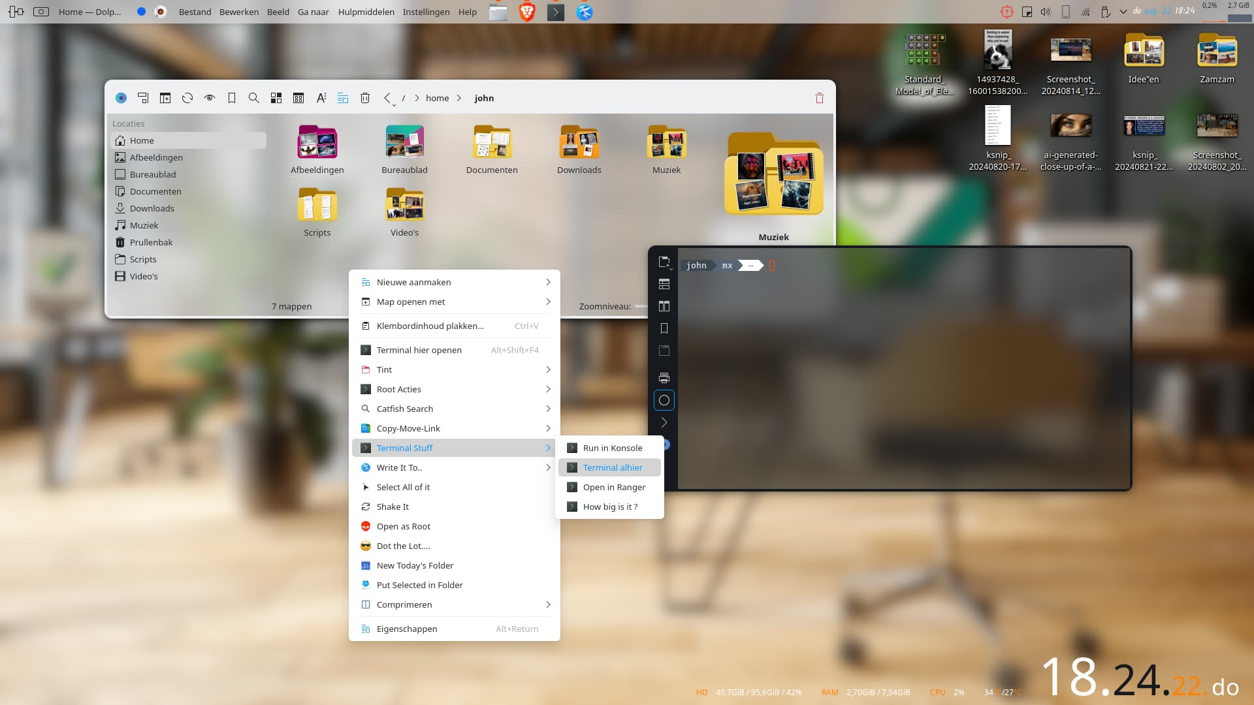The height and width of the screenshot is (705, 1254).
Task: Launch Brave browser from the top panel
Action: tap(527, 12)
